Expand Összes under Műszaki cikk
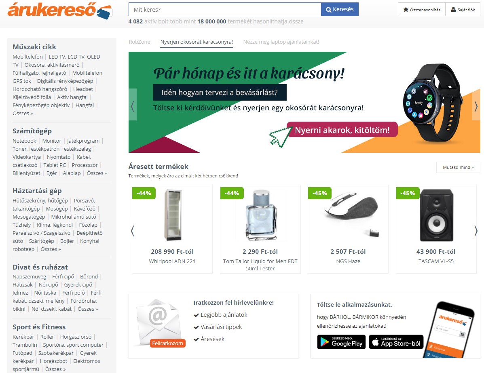484x373 pixels. click(x=23, y=113)
